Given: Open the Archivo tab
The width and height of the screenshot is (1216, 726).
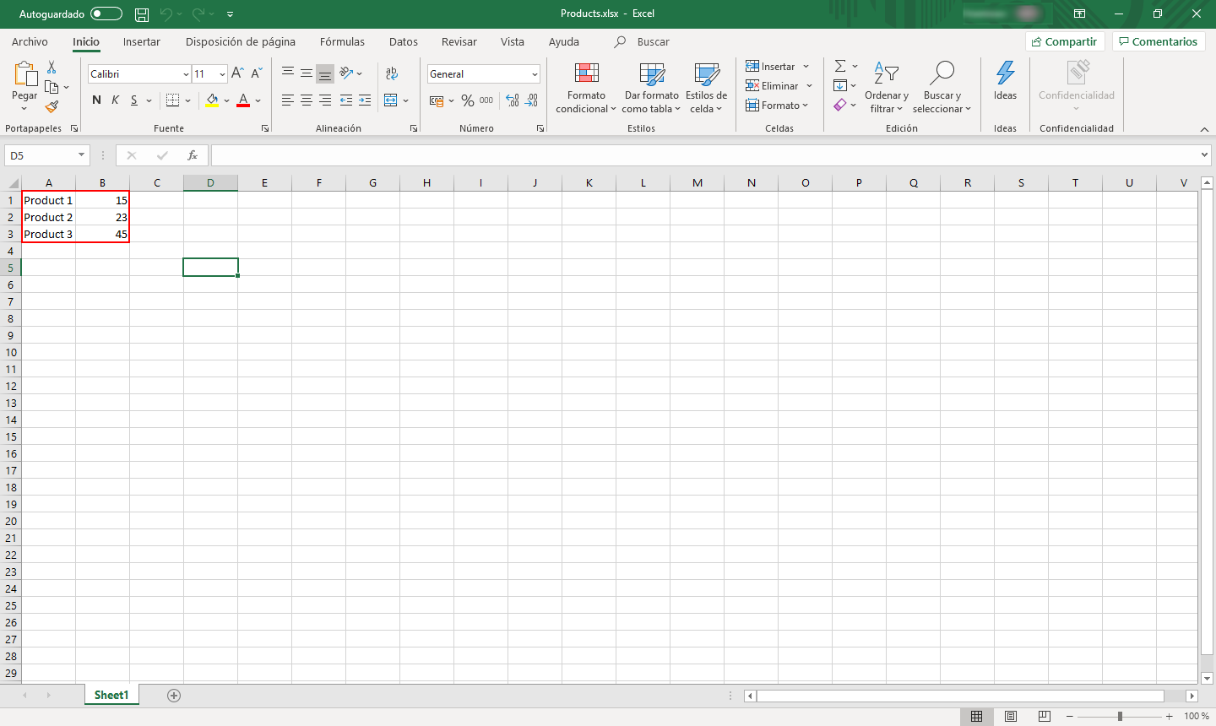Looking at the screenshot, I should (x=30, y=41).
